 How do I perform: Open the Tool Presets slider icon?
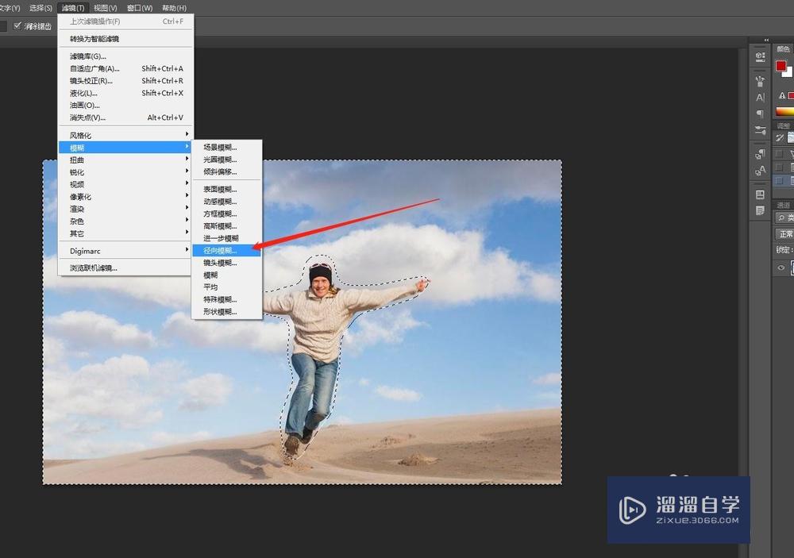760,130
